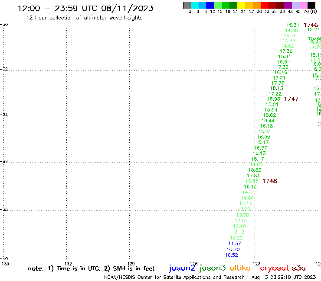Pick the pink swatch in the color scale
This screenshot has width=321, height=281.
pyautogui.click(x=304, y=5)
